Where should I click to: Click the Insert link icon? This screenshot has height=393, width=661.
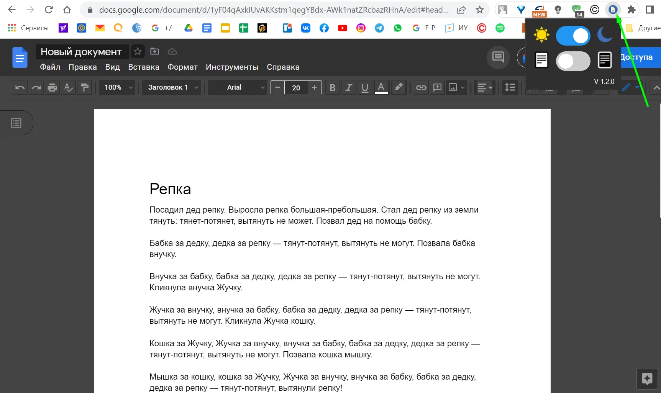(421, 88)
